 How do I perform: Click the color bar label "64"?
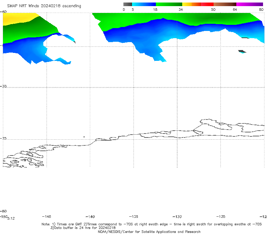tap(235, 10)
